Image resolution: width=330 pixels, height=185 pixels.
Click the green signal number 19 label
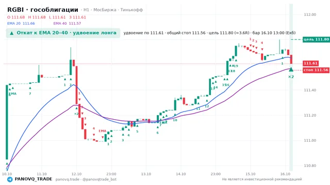pyautogui.click(x=236, y=66)
